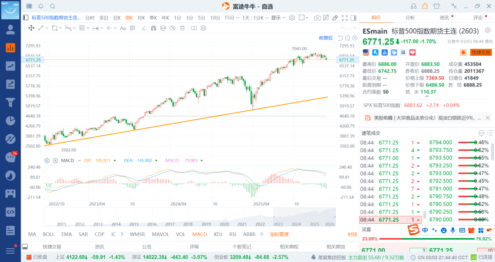Screen dimensions: 495x262
Task: Open messages sidebar icon with 36 badge
Action: [11, 157]
